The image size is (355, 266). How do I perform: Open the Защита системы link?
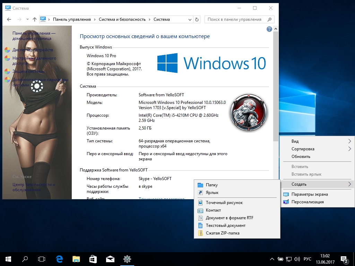[x=28, y=71]
